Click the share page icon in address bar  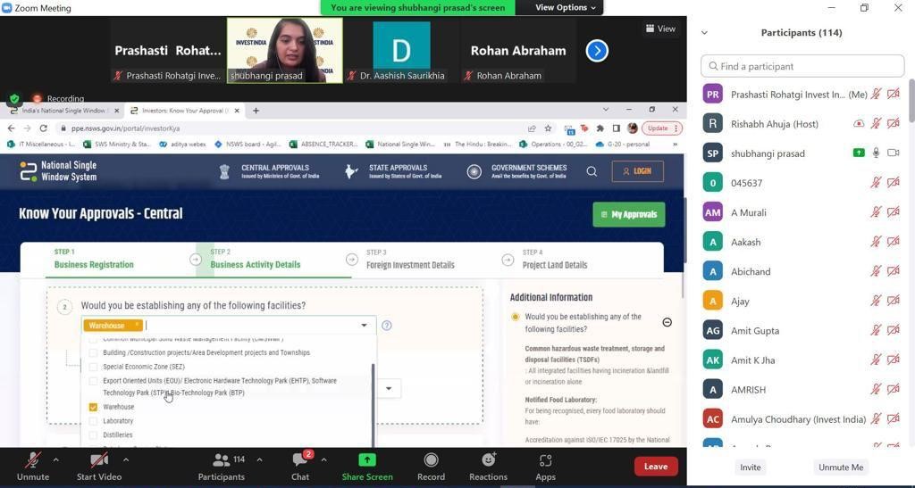[x=532, y=128]
